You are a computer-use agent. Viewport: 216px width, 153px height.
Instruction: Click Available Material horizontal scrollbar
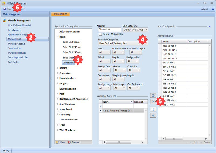(119, 142)
